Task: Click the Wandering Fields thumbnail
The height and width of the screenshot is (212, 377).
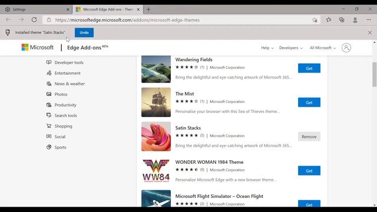Action: pyautogui.click(x=156, y=69)
